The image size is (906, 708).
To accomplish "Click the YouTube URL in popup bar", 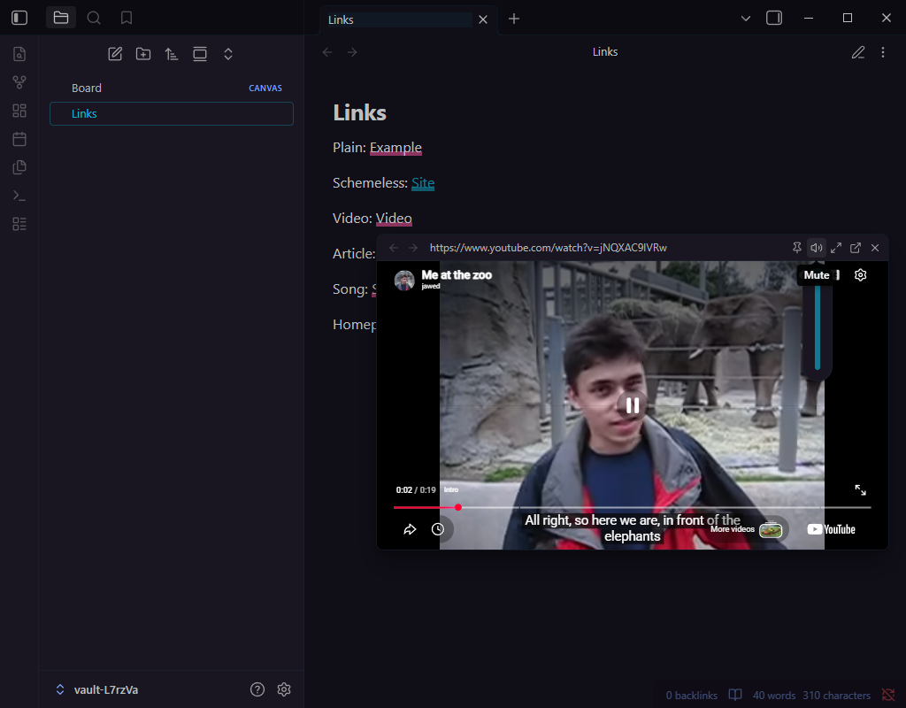I will coord(549,248).
